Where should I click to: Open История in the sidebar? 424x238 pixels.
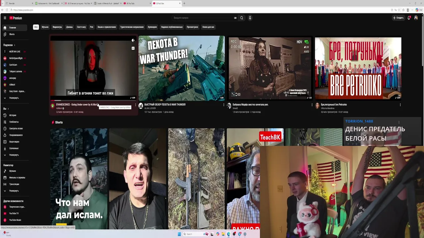pos(14,115)
